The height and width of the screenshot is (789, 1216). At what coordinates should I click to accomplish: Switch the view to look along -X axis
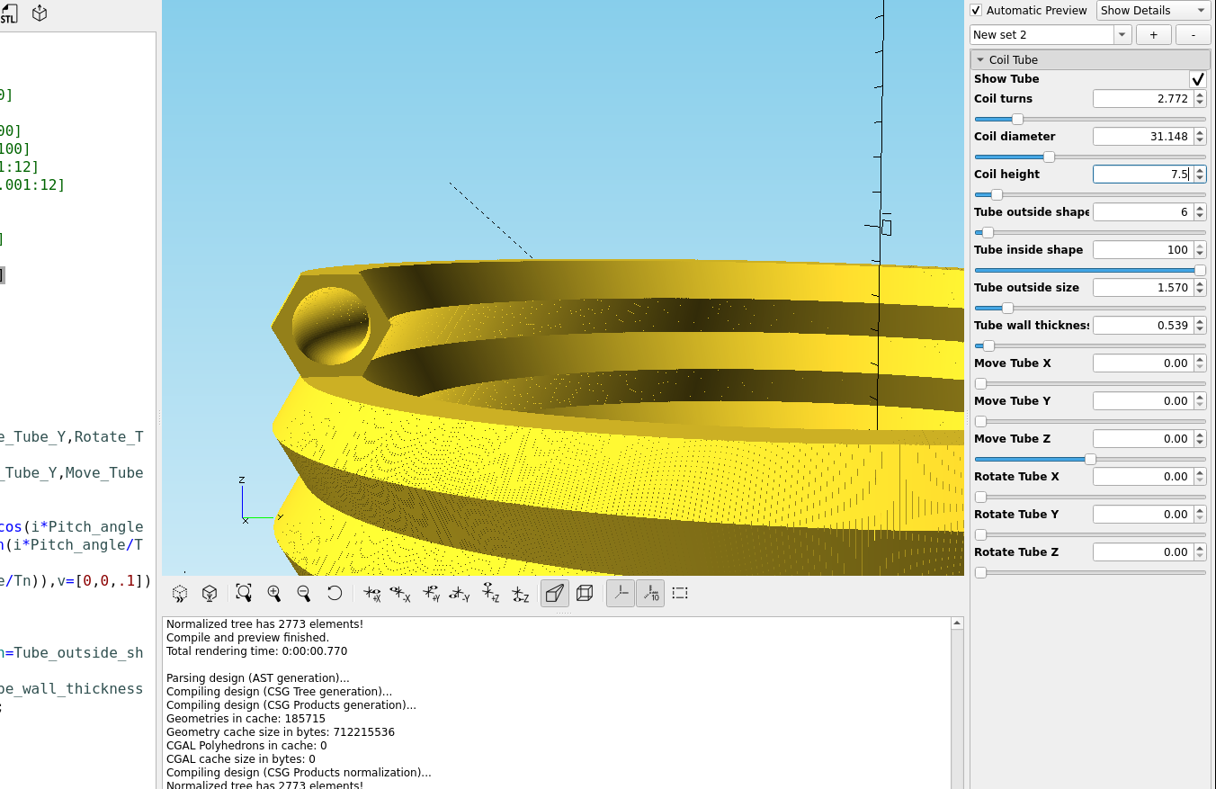click(x=402, y=593)
